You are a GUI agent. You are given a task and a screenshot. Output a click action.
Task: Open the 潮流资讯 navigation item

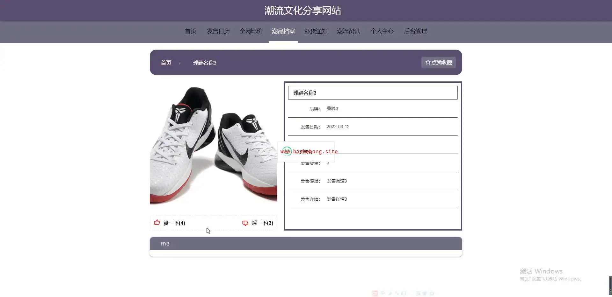tap(348, 31)
